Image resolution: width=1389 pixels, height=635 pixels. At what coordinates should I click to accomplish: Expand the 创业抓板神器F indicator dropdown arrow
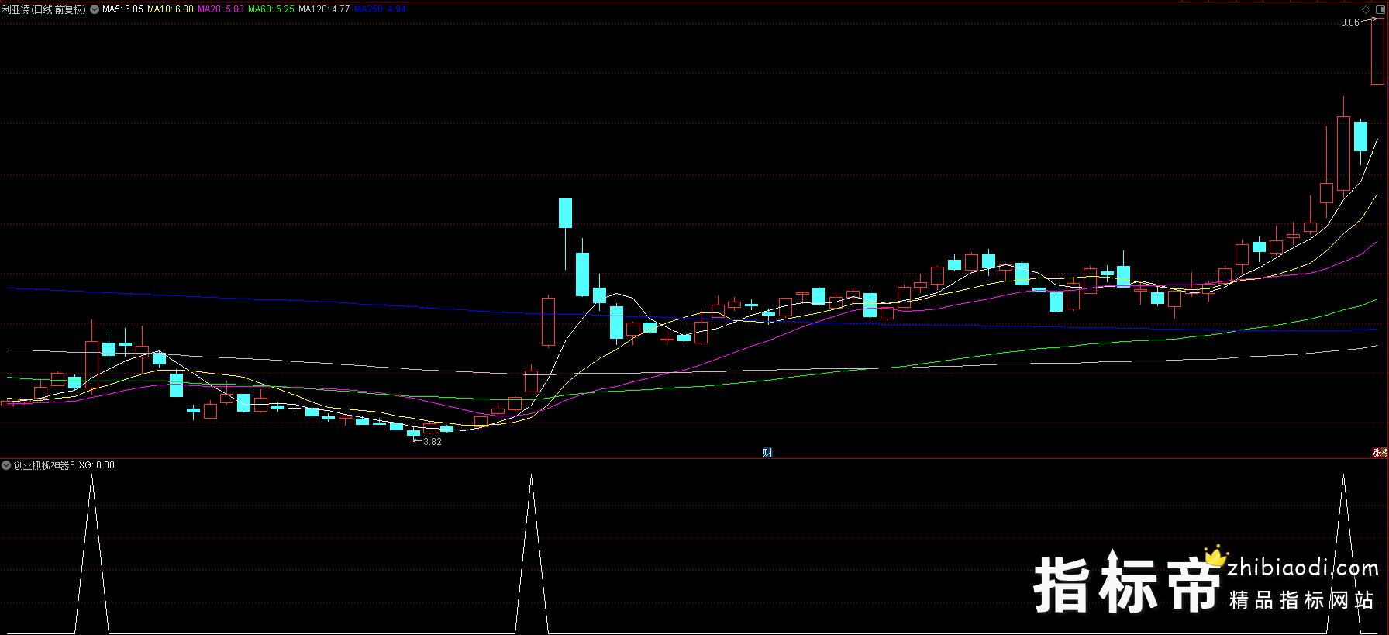pyautogui.click(x=6, y=465)
